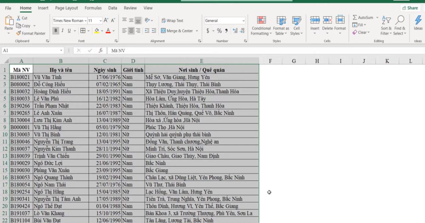Apply the Borders grid icon

point(83,31)
